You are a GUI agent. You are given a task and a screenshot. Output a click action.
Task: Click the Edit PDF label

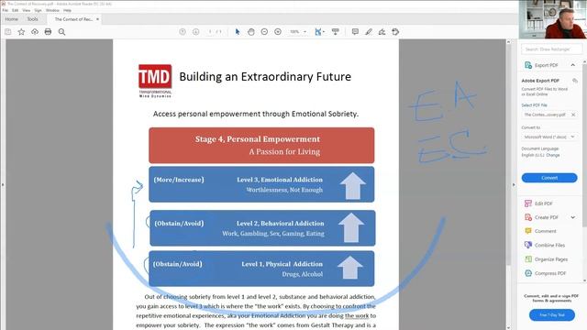coord(544,203)
